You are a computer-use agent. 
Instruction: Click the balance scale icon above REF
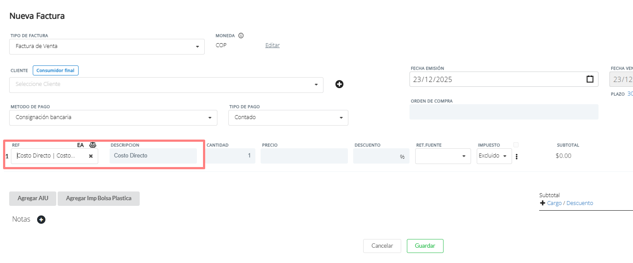[x=93, y=145]
